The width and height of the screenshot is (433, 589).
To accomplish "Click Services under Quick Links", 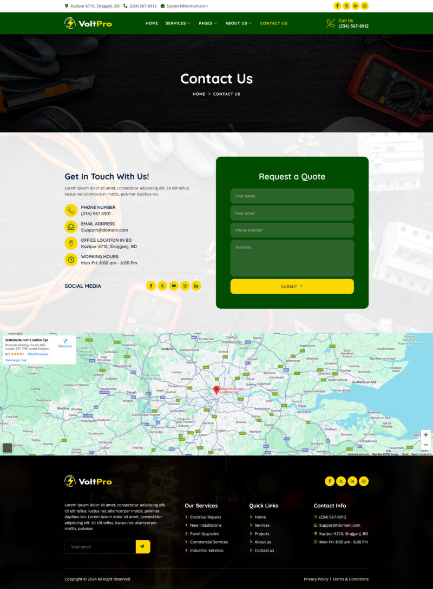I will coord(262,525).
